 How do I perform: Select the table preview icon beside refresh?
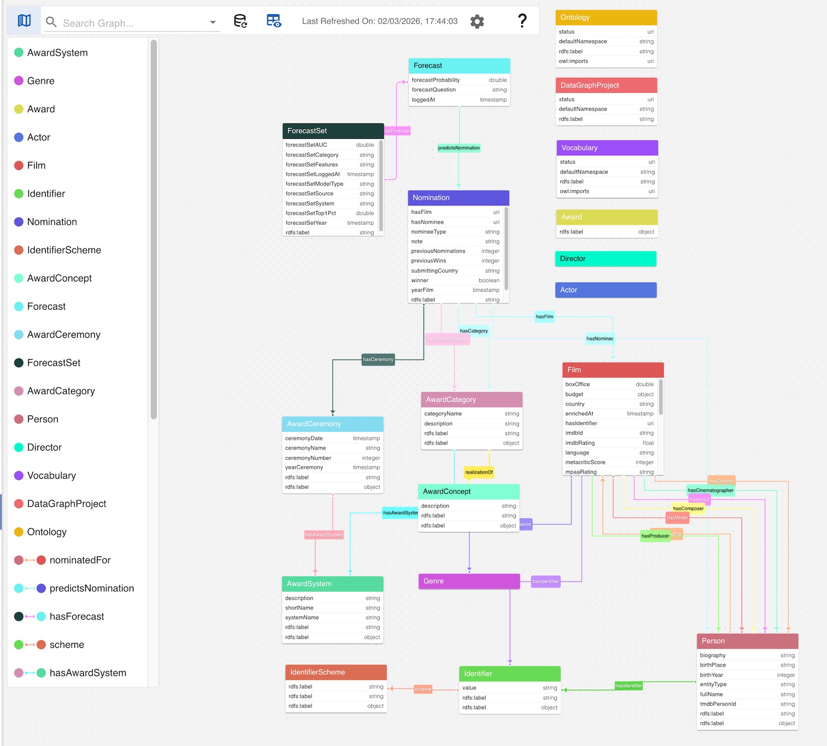click(x=274, y=21)
